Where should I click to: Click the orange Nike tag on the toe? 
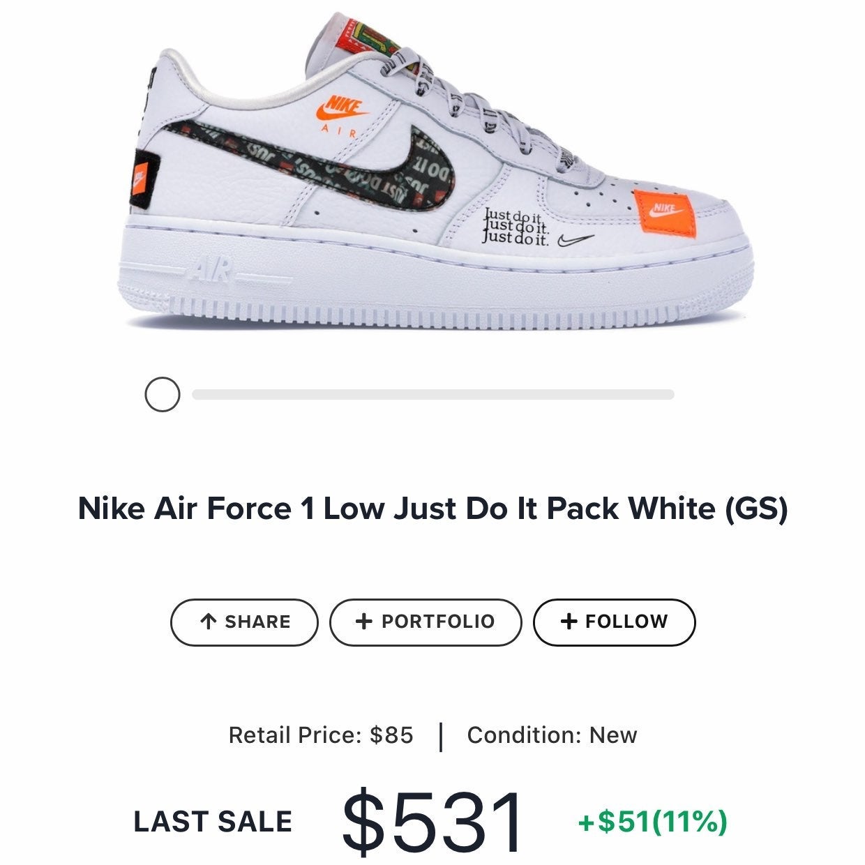pyautogui.click(x=663, y=211)
